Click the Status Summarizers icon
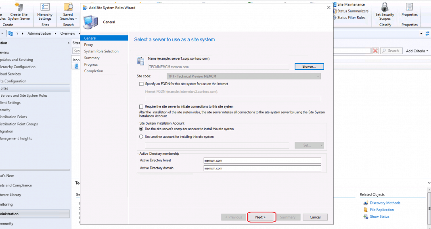 (335, 11)
